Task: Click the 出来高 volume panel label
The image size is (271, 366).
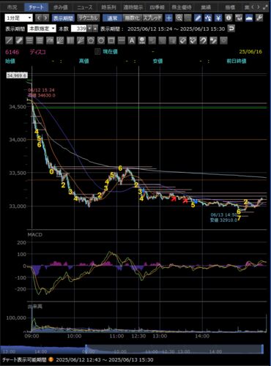Action: pyautogui.click(x=34, y=307)
